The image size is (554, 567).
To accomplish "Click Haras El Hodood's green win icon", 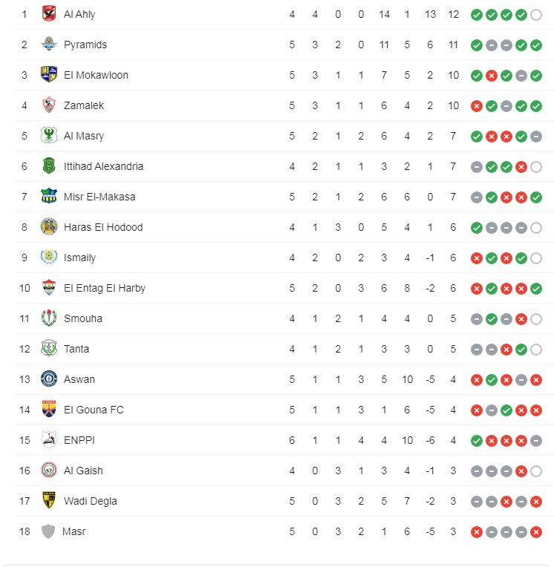I will click(477, 227).
